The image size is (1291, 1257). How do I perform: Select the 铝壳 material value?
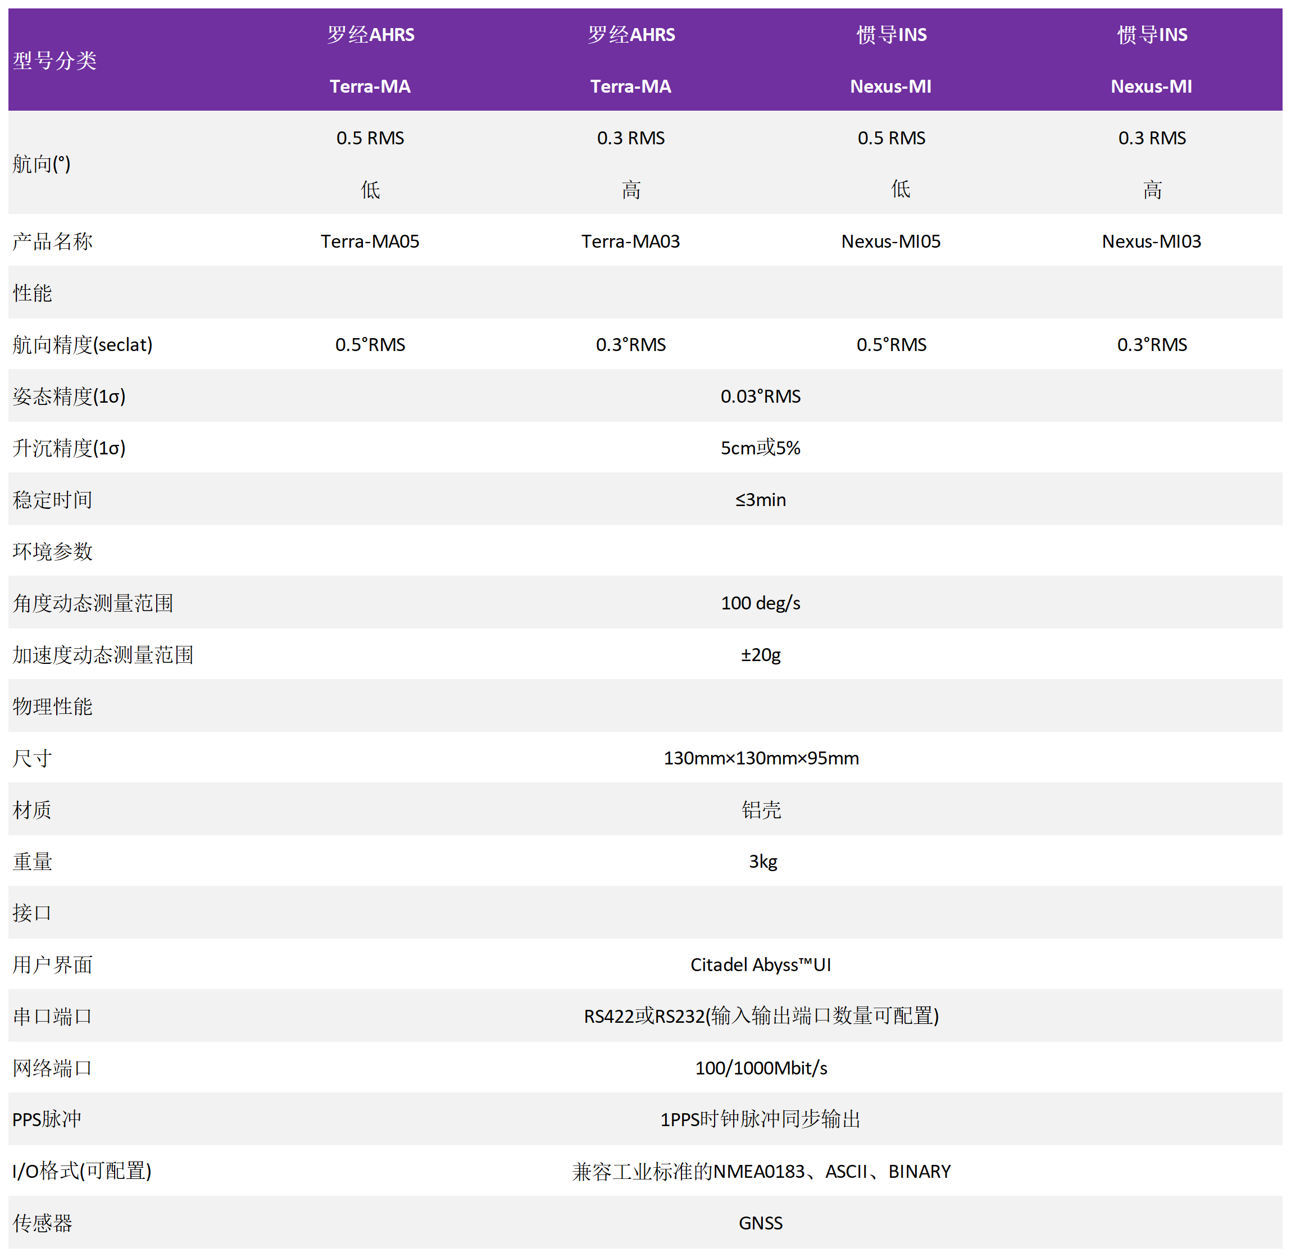click(760, 809)
